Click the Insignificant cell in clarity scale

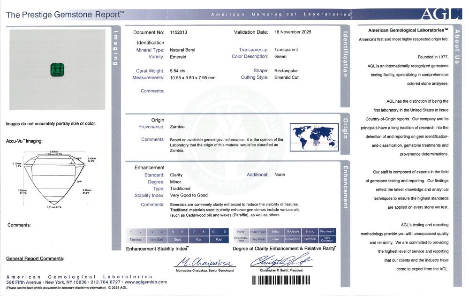[258, 232]
